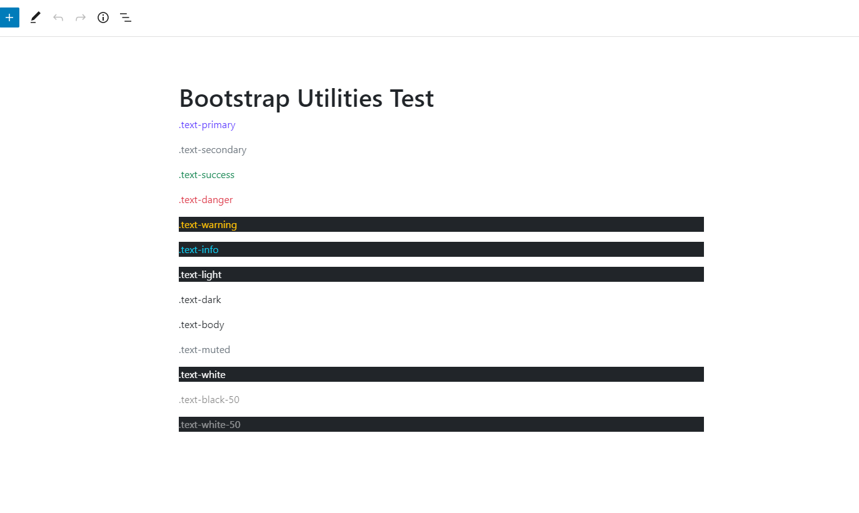Select the red .text-danger paragraph
Viewport: 859px width, 513px height.
tap(206, 199)
